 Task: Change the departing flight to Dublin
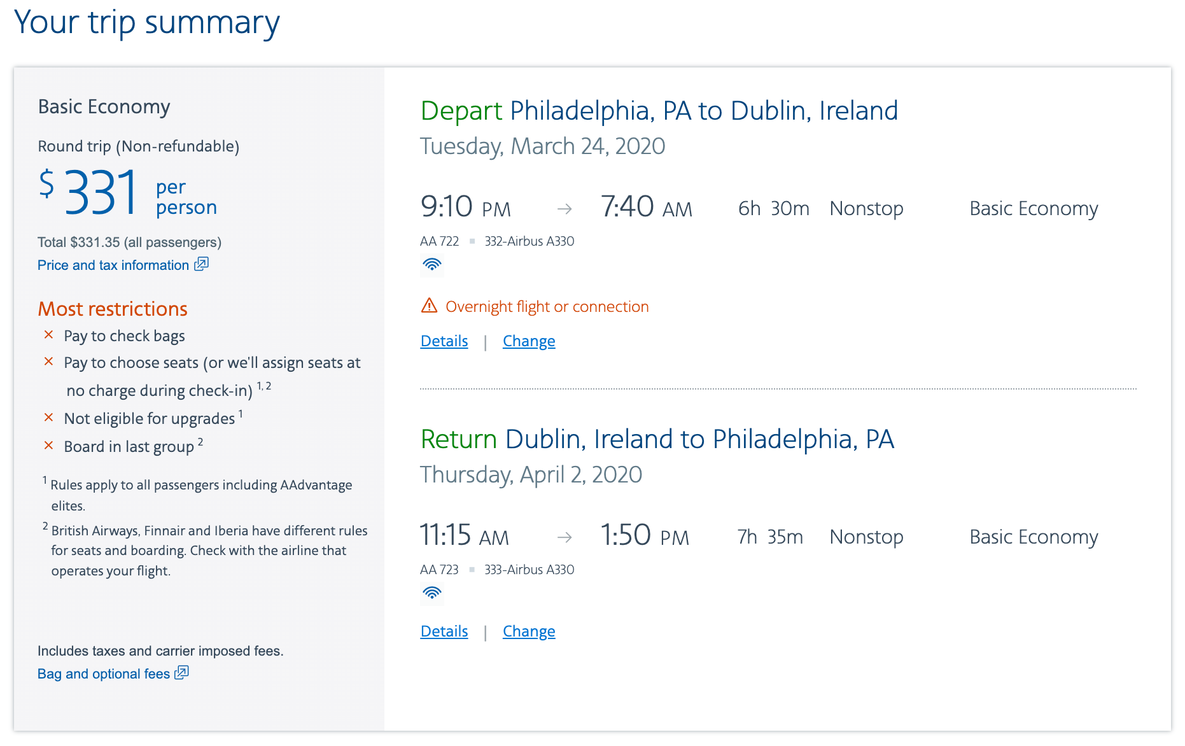[x=529, y=341]
